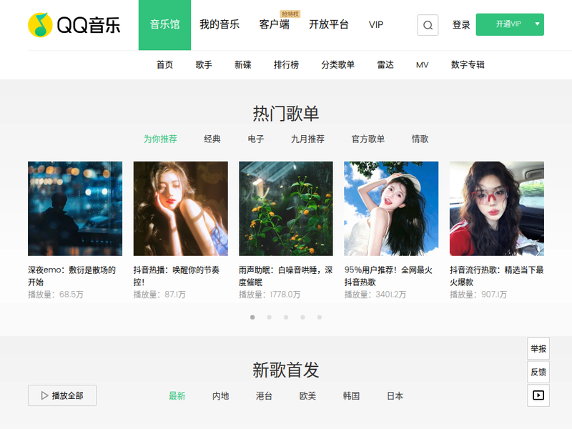Click play count 播放量：3401.2万

click(375, 295)
